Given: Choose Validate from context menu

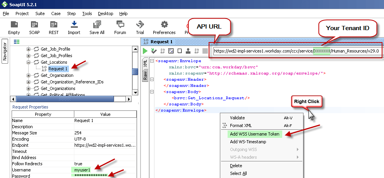Looking at the screenshot, I should pos(262,118).
